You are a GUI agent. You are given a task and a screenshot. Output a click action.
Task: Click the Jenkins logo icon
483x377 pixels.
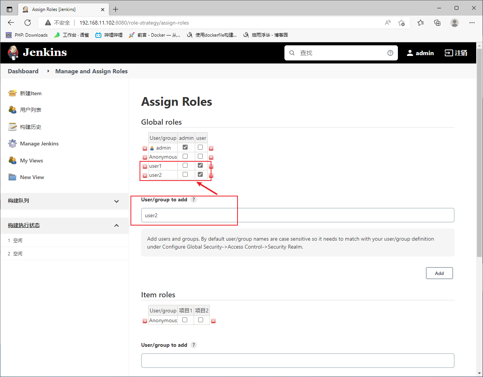pos(13,53)
